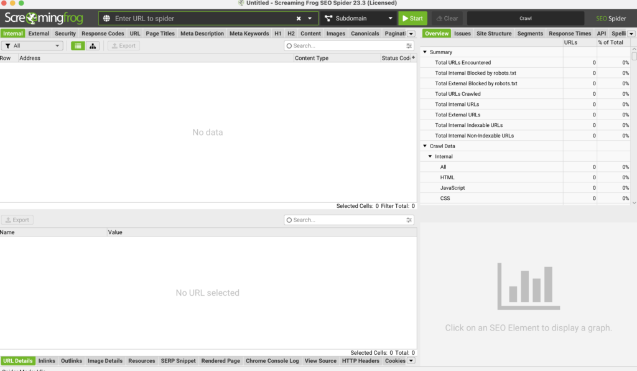Open lower search filter options icon
Image resolution: width=637 pixels, height=371 pixels.
(x=409, y=220)
